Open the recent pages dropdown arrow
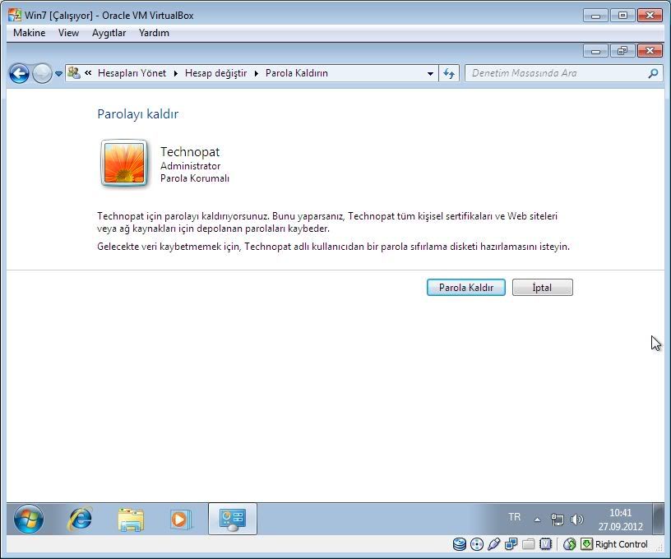This screenshot has width=671, height=559. click(x=58, y=73)
